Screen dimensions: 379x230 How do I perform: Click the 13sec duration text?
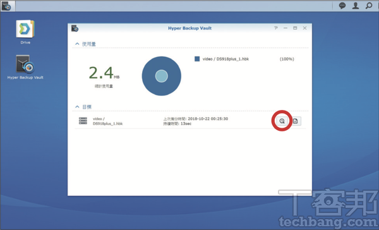(x=186, y=124)
